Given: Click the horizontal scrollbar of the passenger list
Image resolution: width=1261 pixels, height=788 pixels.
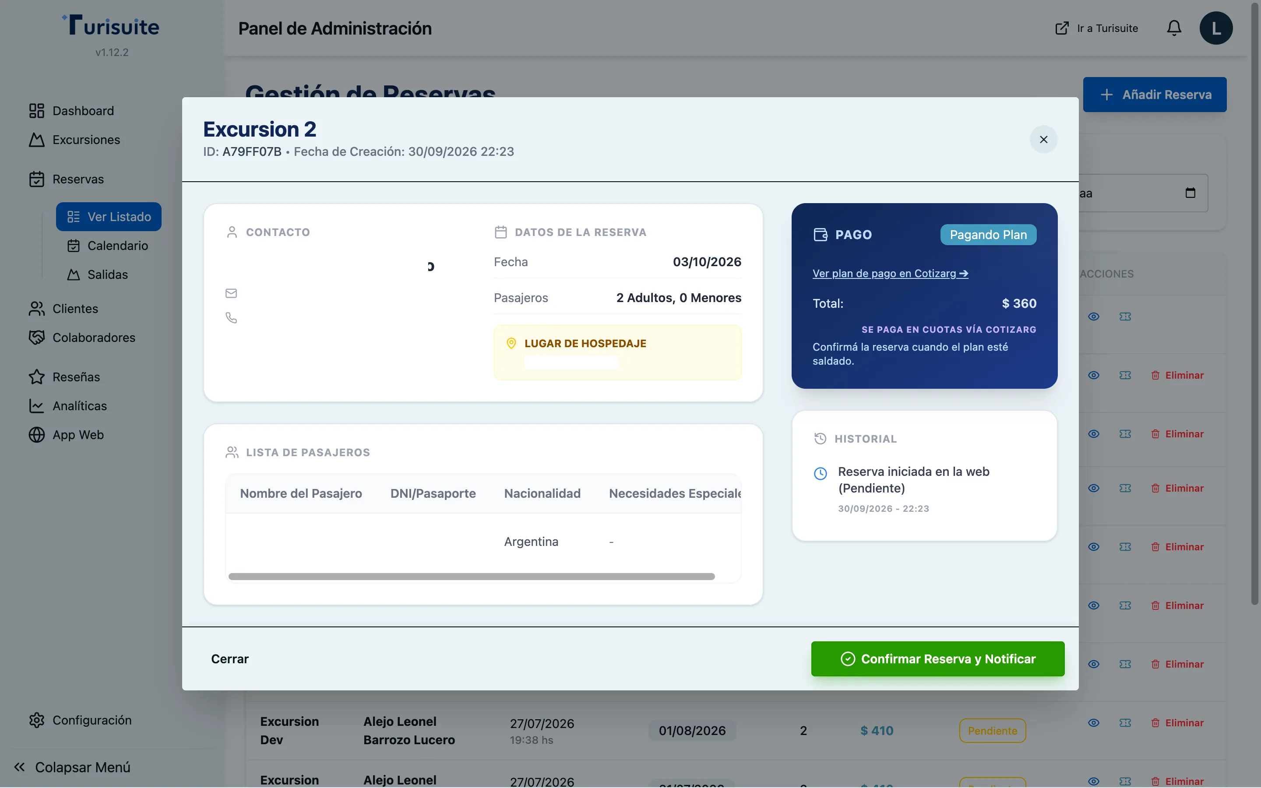Looking at the screenshot, I should [472, 577].
